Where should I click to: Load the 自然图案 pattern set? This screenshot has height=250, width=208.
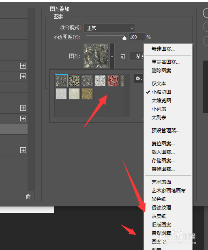click(x=161, y=233)
